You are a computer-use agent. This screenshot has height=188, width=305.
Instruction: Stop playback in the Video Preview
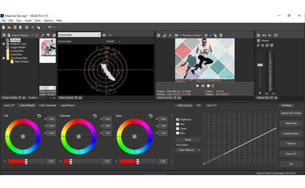pyautogui.click(x=208, y=86)
